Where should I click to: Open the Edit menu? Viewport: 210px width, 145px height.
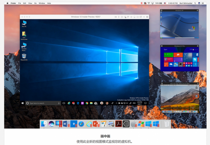25,3
